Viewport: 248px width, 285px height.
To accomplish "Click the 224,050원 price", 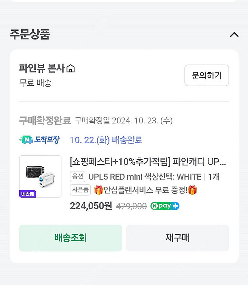I will [91, 206].
